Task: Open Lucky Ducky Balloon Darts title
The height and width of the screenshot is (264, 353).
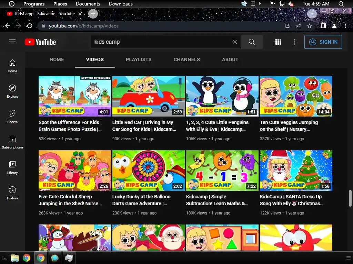Action: click(141, 200)
